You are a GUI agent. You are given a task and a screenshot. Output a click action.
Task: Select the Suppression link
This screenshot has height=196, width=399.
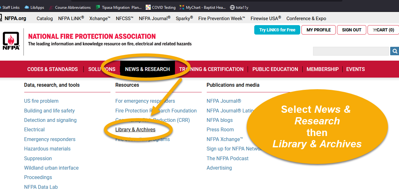click(38, 158)
